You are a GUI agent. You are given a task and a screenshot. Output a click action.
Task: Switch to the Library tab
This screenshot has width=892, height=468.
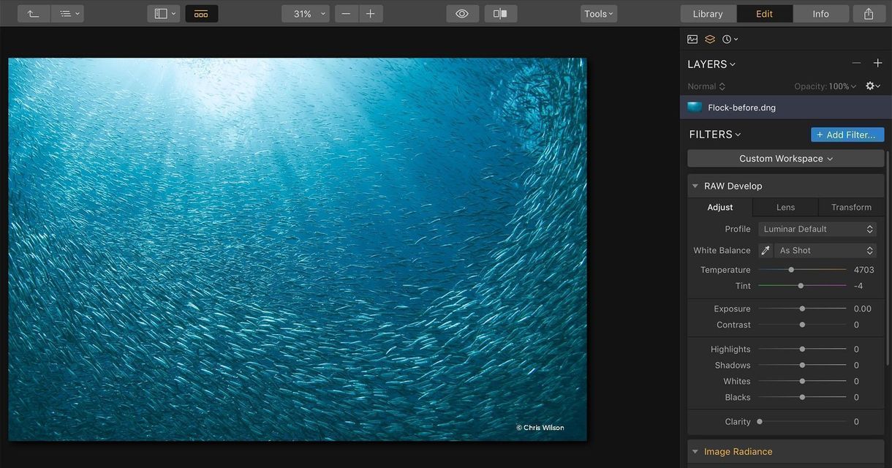pyautogui.click(x=708, y=13)
